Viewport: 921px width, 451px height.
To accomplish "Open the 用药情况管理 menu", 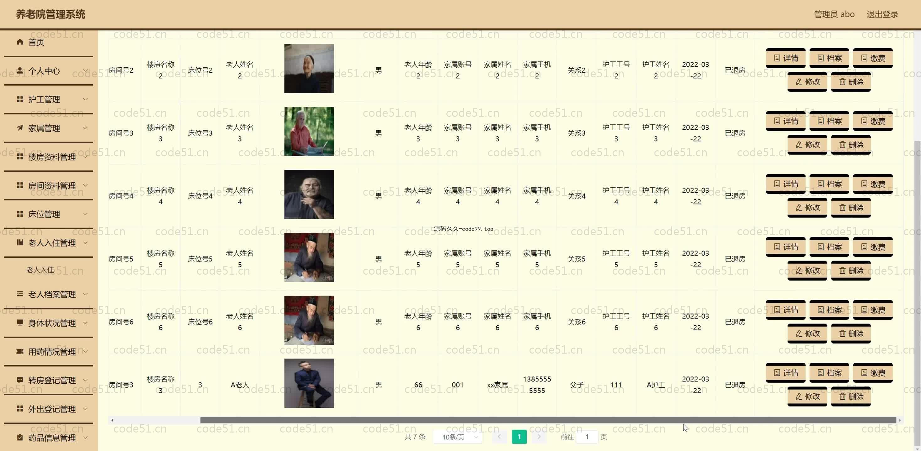I will click(x=49, y=351).
